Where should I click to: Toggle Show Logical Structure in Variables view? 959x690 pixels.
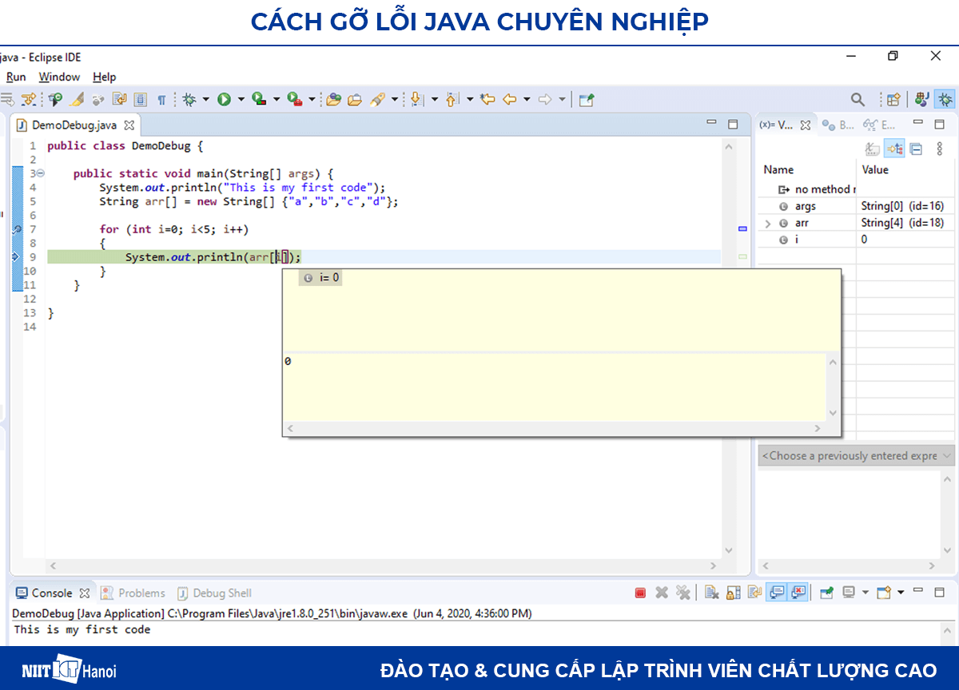(894, 149)
